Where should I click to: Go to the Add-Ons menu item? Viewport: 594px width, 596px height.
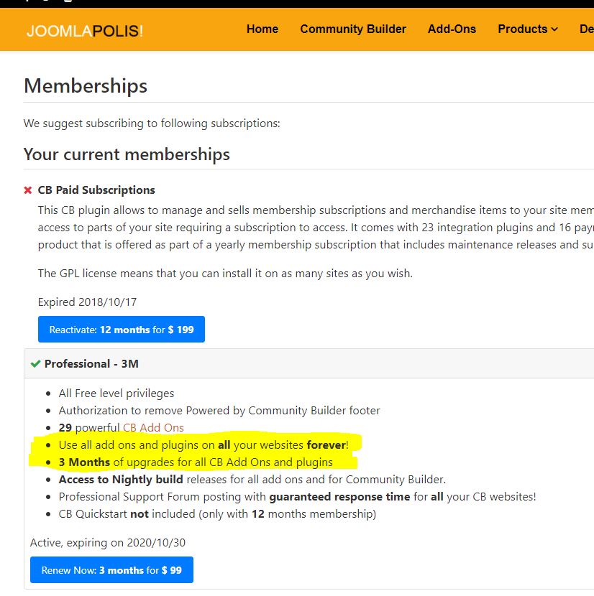click(x=452, y=29)
